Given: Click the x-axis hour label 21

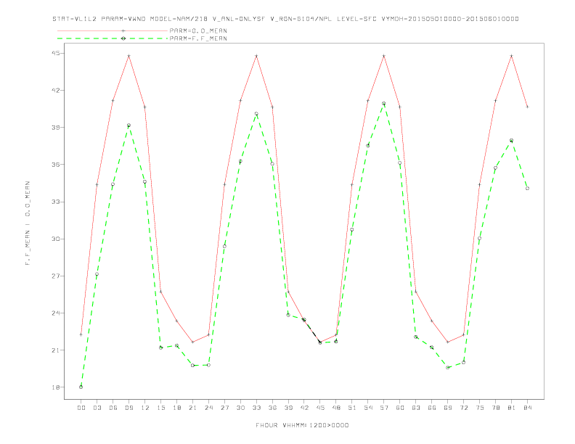Looking at the screenshot, I should click(192, 408).
